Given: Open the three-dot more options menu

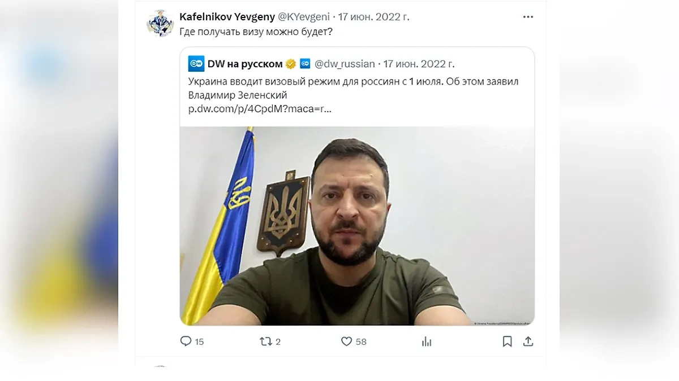Looking at the screenshot, I should (x=528, y=17).
